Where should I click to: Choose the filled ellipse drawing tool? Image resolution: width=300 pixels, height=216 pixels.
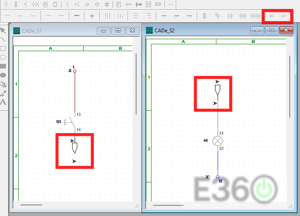pos(3,75)
